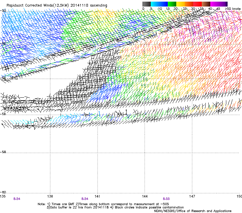Screen dimensions: 242x213
Task: Click the dark purple 45-50 knots legend swatch
Action: pos(223,4)
